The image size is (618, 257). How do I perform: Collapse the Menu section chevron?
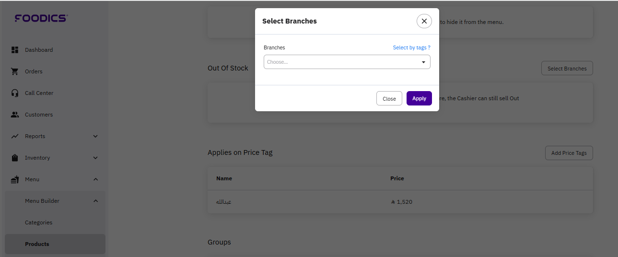(95, 179)
